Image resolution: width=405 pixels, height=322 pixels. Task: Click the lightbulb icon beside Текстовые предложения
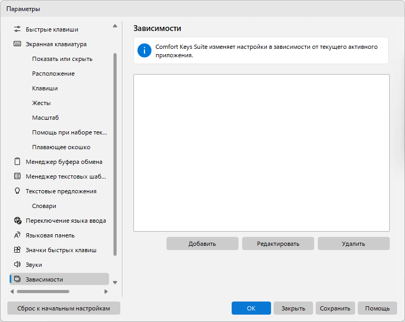tap(17, 191)
